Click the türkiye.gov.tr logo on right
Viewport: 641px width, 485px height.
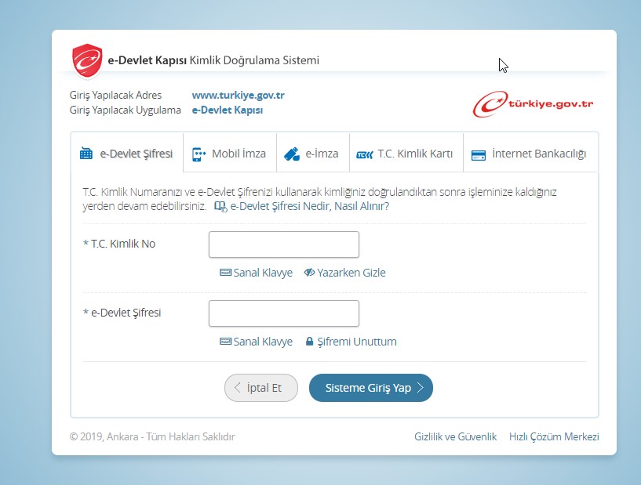click(x=533, y=103)
